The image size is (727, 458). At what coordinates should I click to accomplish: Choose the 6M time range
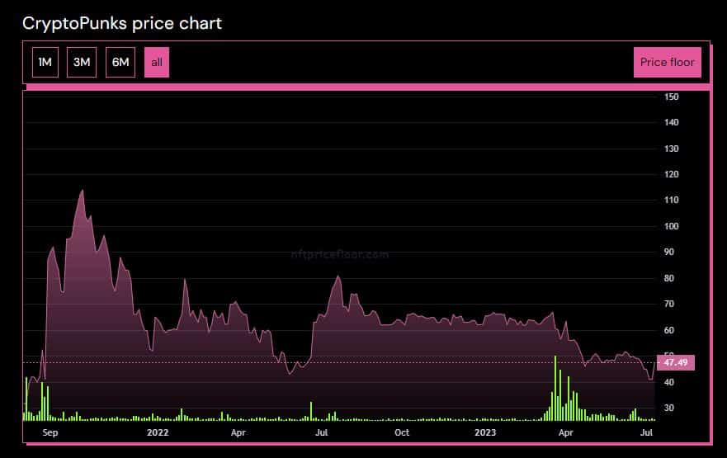(120, 62)
